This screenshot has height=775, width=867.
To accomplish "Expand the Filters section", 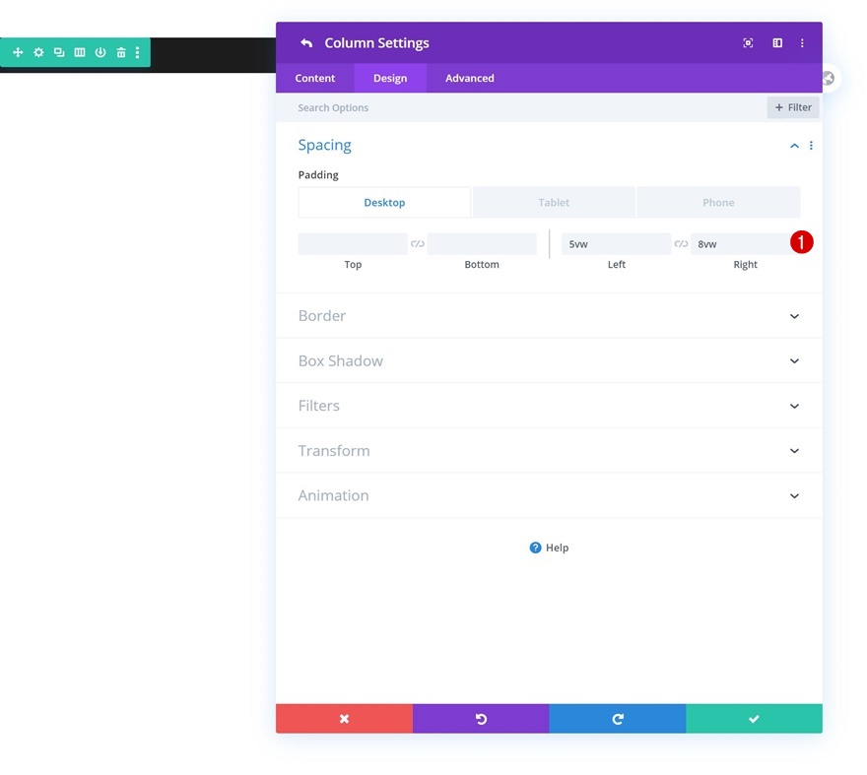I will (x=549, y=406).
